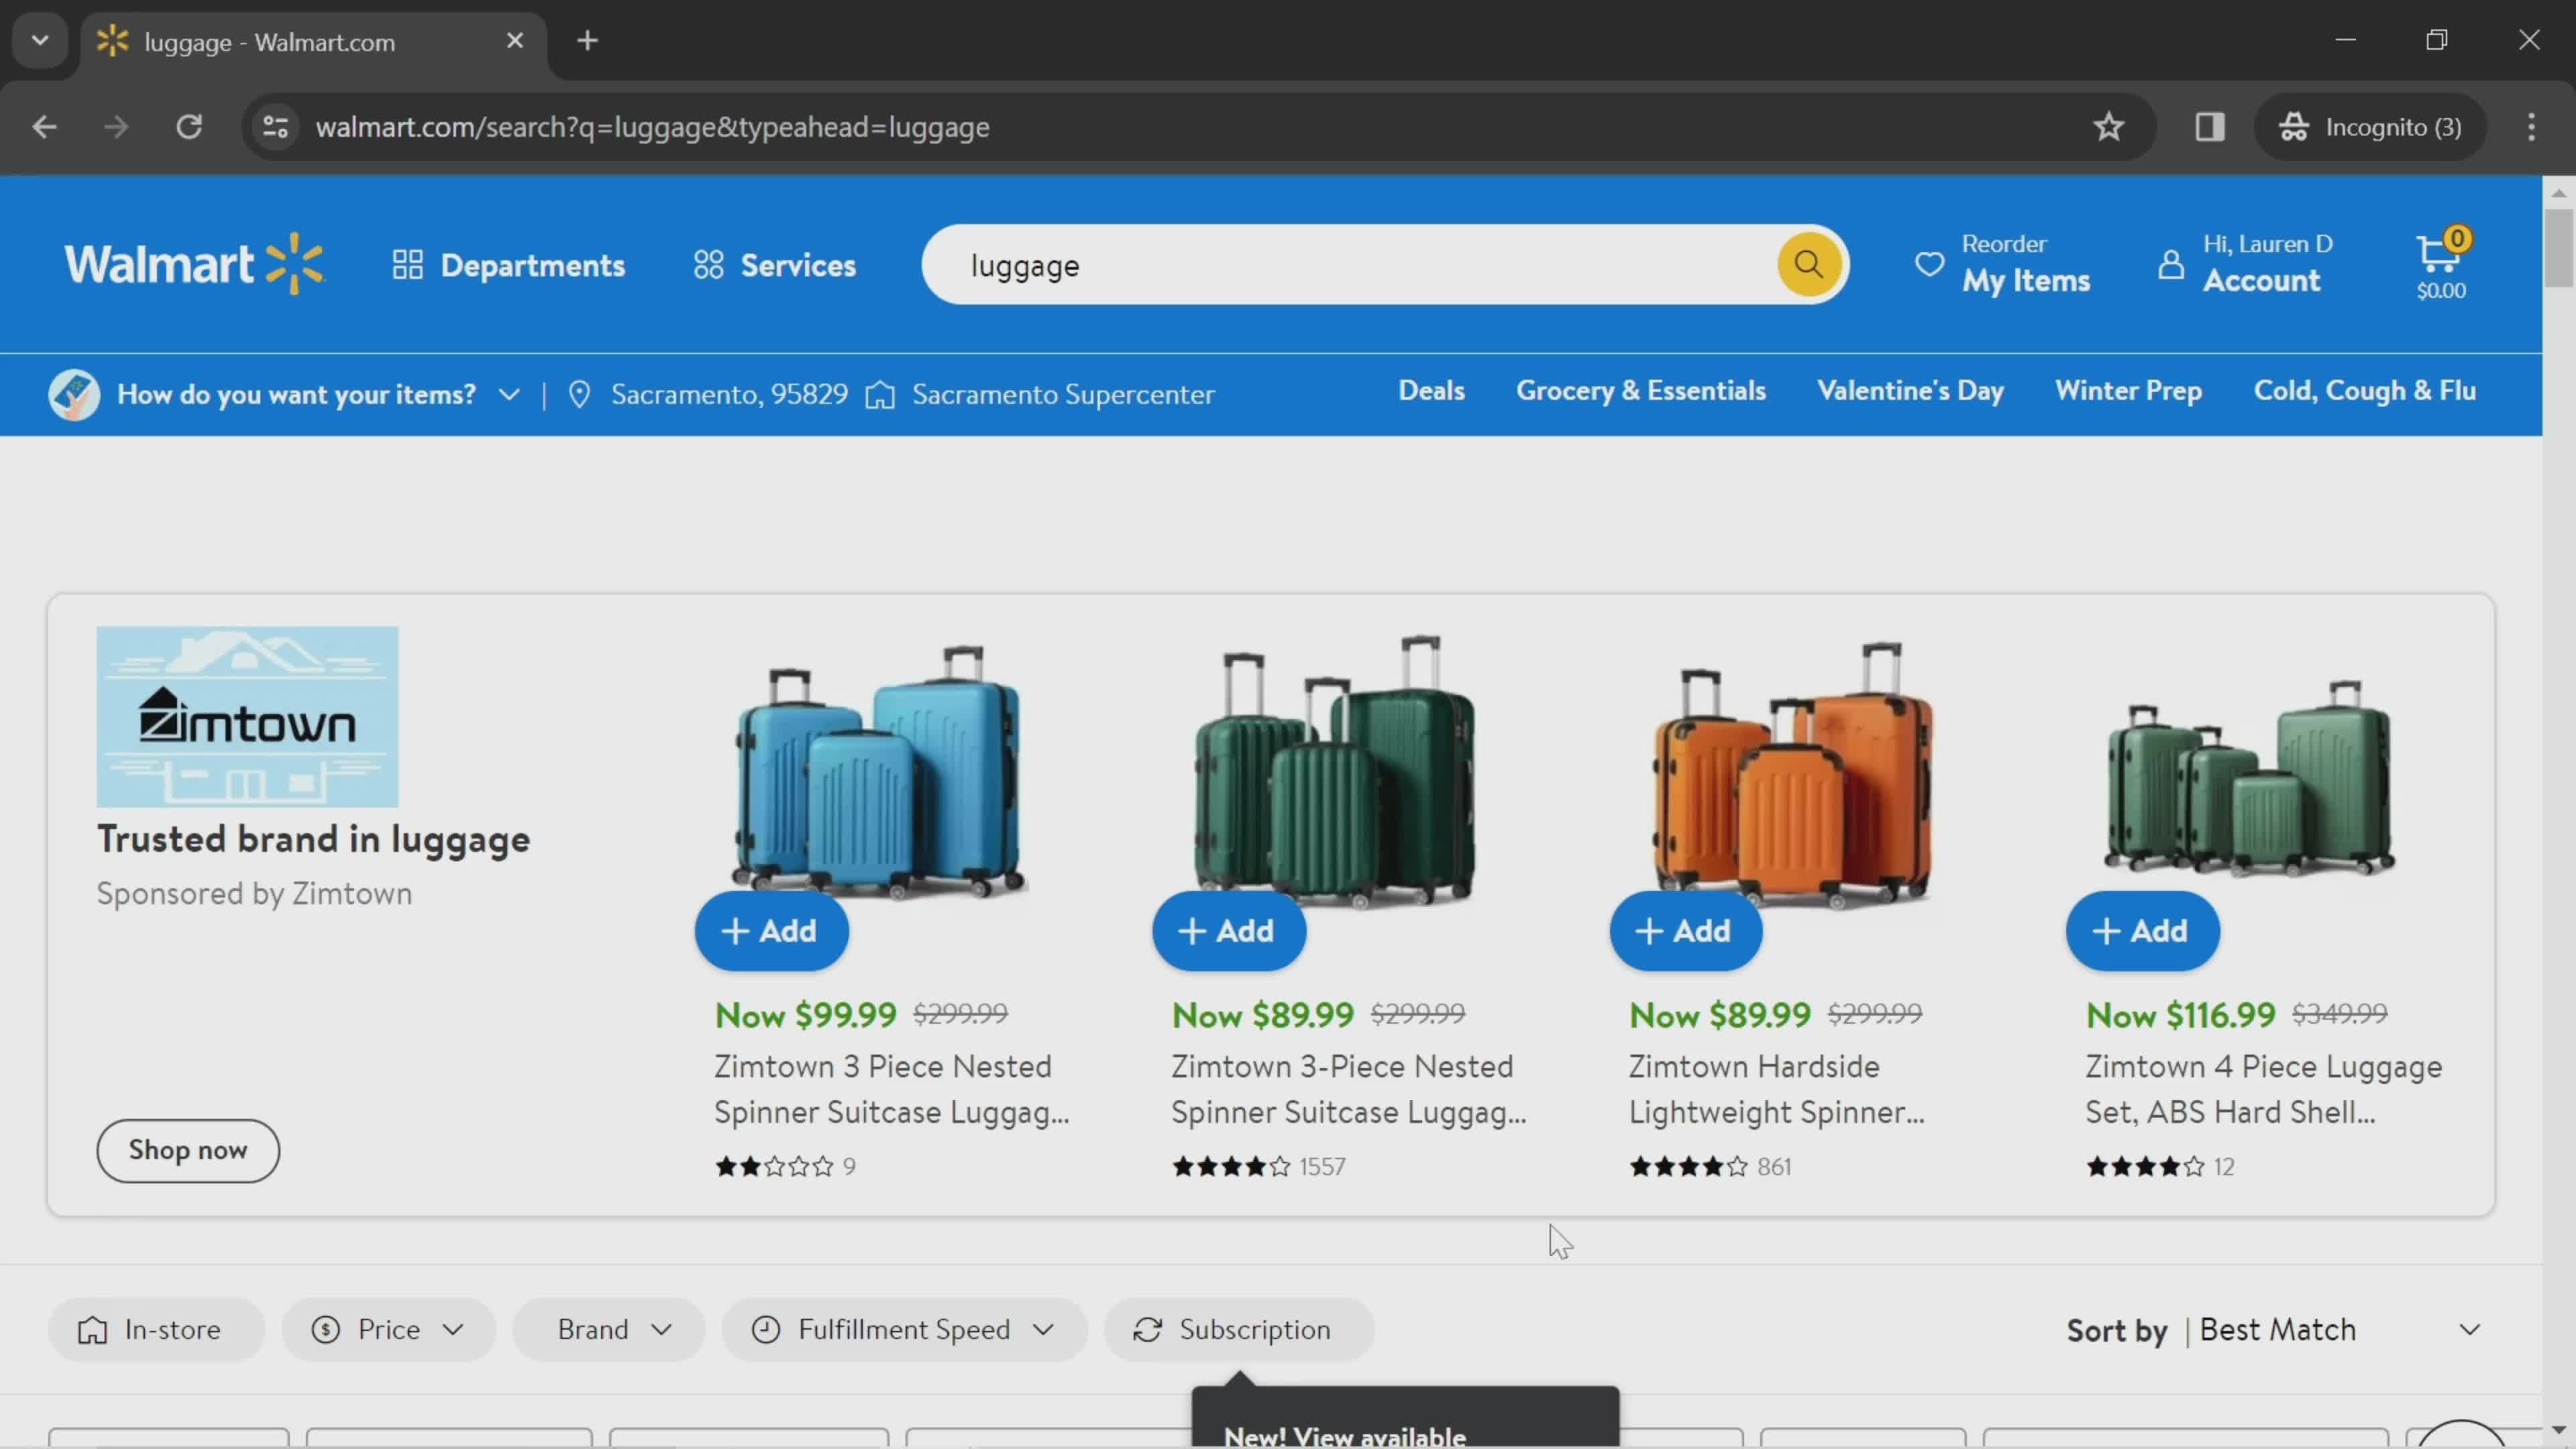2576x1449 pixels.
Task: Click the 861 reviews star rating
Action: 1710,1166
